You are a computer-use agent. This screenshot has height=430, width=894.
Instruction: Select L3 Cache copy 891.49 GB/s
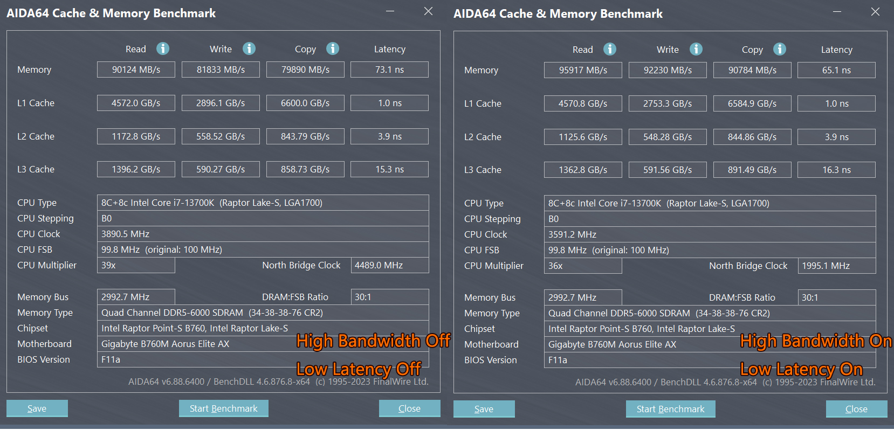(752, 170)
